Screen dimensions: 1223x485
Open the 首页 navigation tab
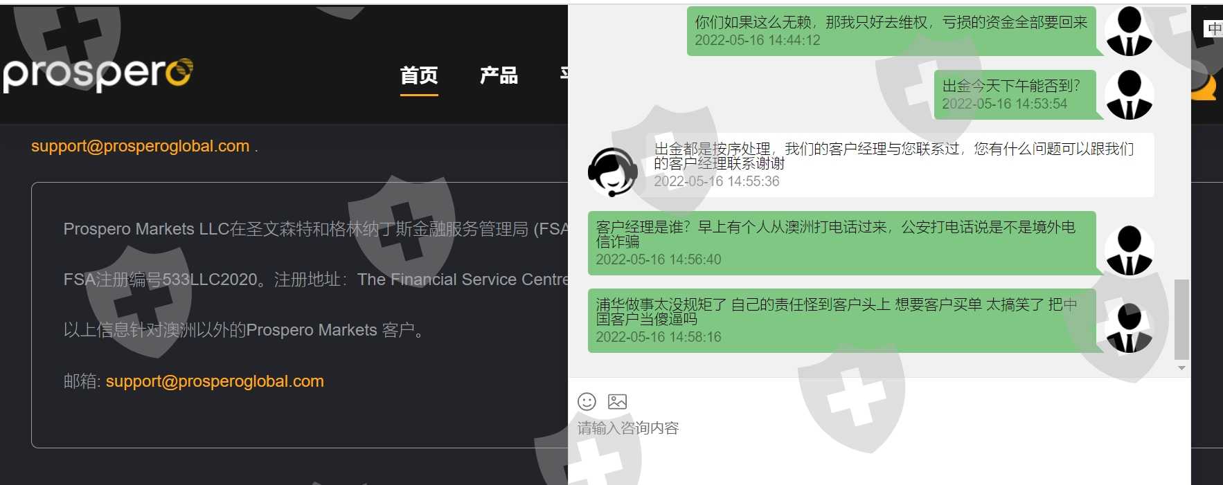pos(419,75)
